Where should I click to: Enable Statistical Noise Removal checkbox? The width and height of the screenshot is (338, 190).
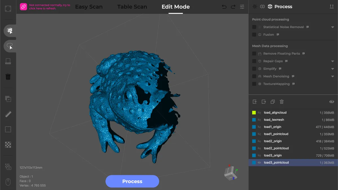(254, 27)
